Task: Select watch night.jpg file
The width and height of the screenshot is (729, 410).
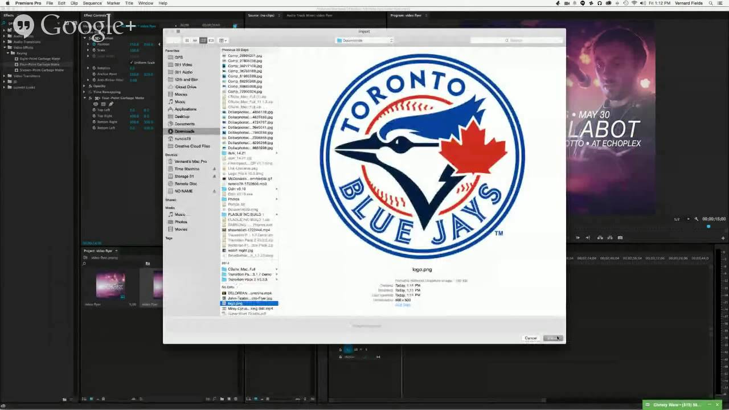Action: [x=240, y=251]
